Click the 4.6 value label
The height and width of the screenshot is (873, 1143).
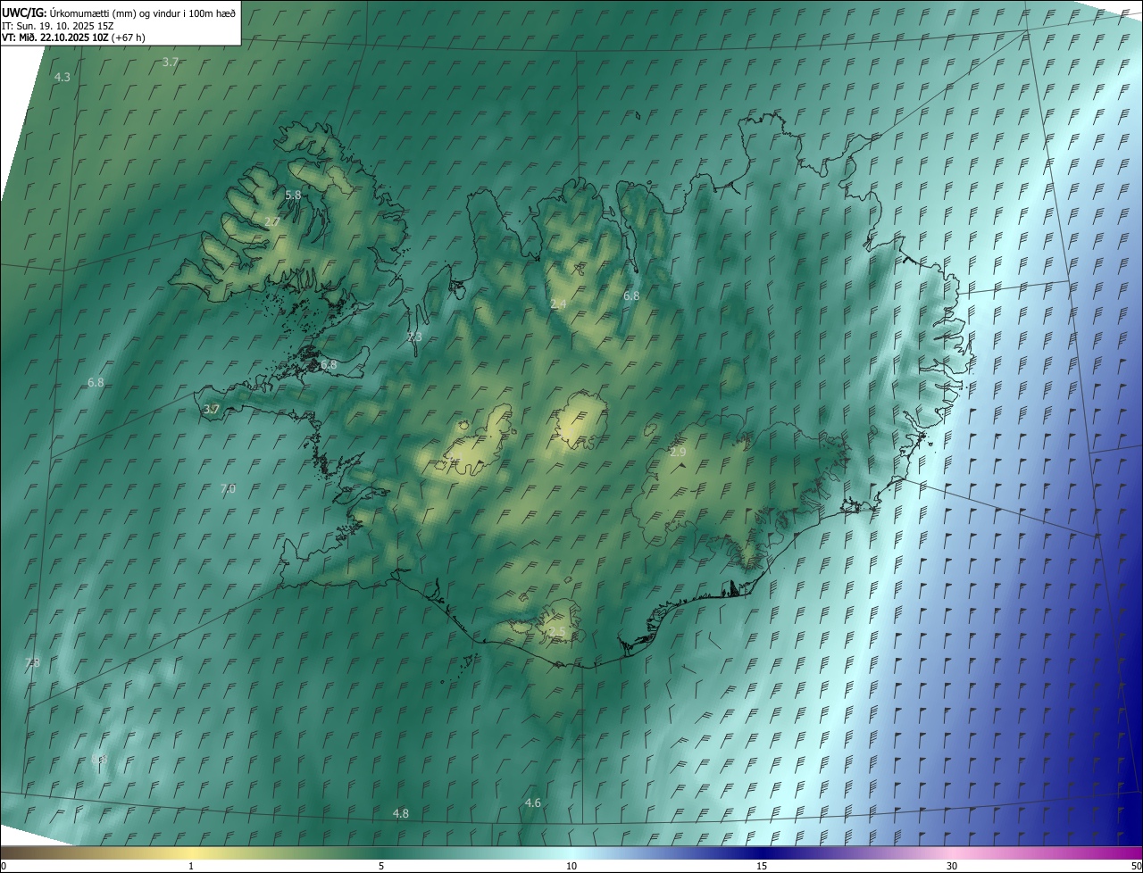point(533,803)
